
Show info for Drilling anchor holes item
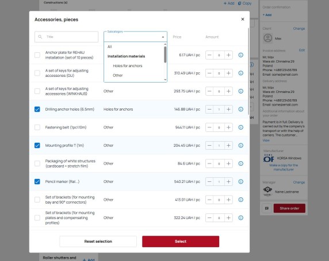(x=240, y=109)
